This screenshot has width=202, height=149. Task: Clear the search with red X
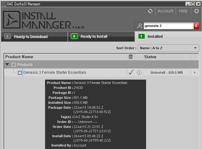(196, 26)
